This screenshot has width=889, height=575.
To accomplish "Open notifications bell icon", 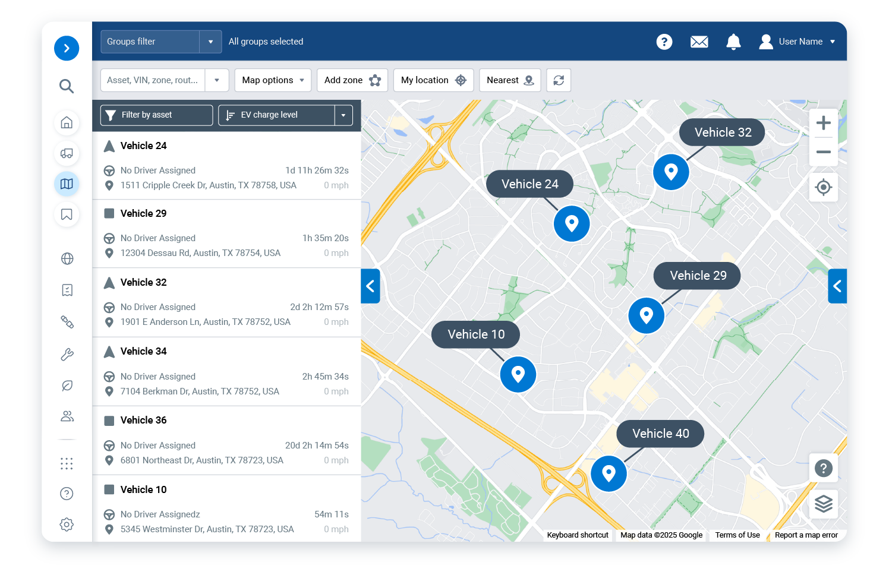I will tap(733, 42).
